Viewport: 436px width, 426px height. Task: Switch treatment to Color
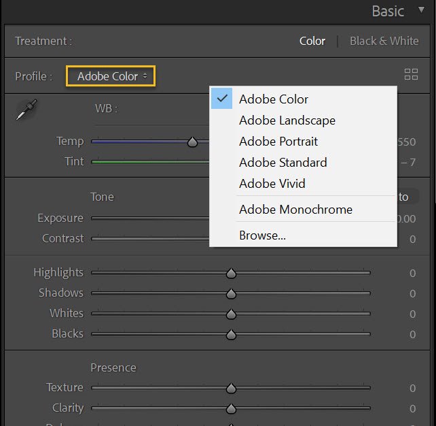click(312, 41)
